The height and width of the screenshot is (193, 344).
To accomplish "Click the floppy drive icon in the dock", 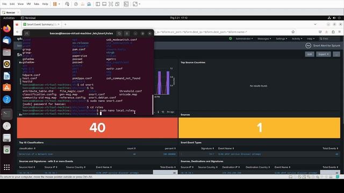I will [7, 138].
